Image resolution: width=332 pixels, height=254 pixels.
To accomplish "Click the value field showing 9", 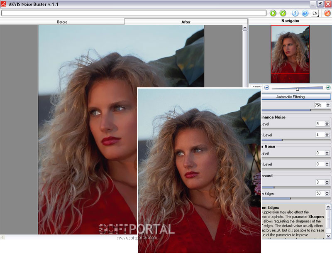I will [x=320, y=123].
